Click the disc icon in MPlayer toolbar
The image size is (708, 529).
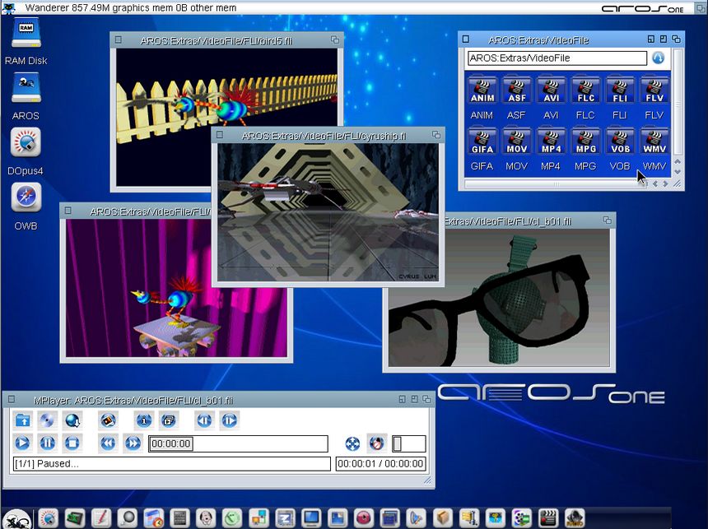pos(48,420)
